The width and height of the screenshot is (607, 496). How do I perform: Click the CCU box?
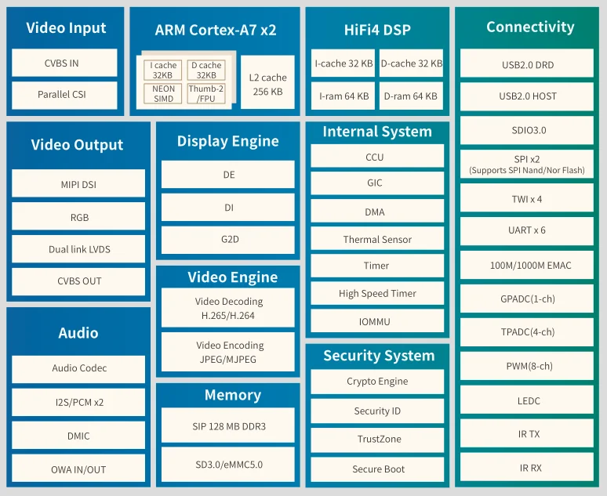377,156
